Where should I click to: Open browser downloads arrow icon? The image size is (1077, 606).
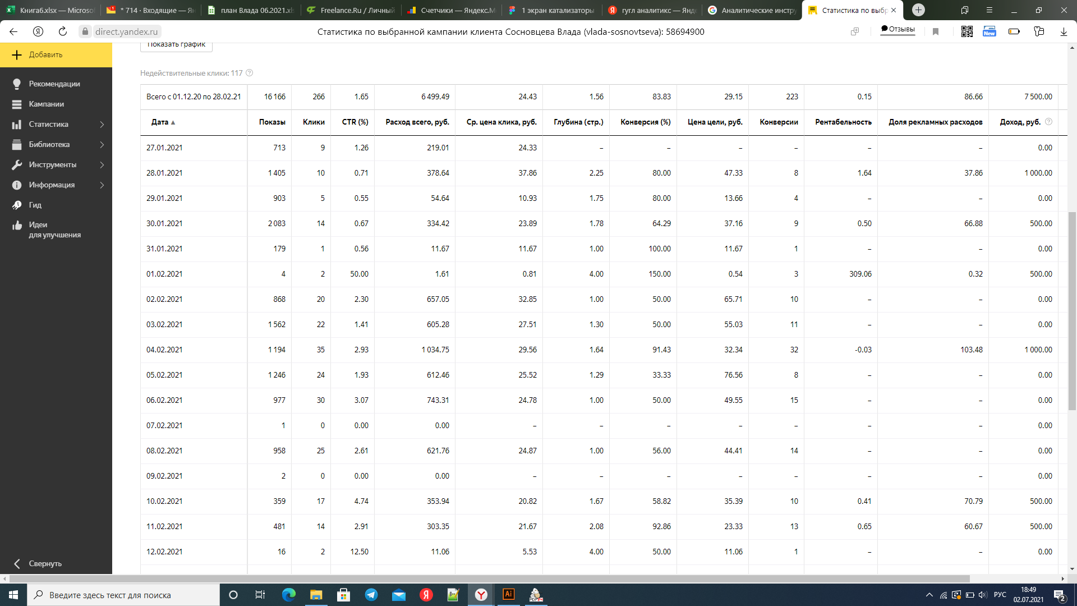(x=1064, y=32)
